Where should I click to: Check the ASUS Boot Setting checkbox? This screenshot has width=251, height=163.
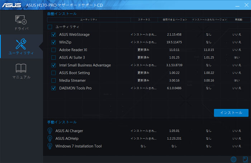pyautogui.click(x=53, y=73)
